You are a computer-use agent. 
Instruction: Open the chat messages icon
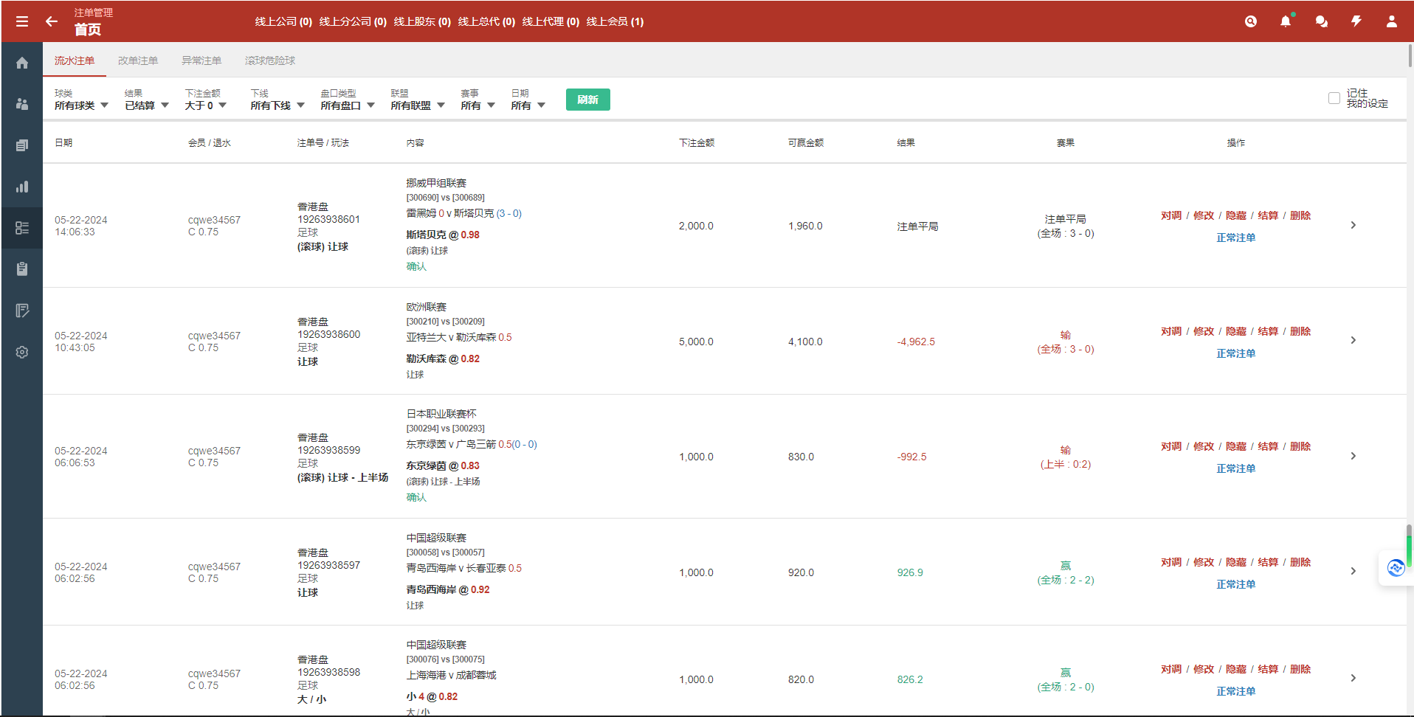[1321, 21]
